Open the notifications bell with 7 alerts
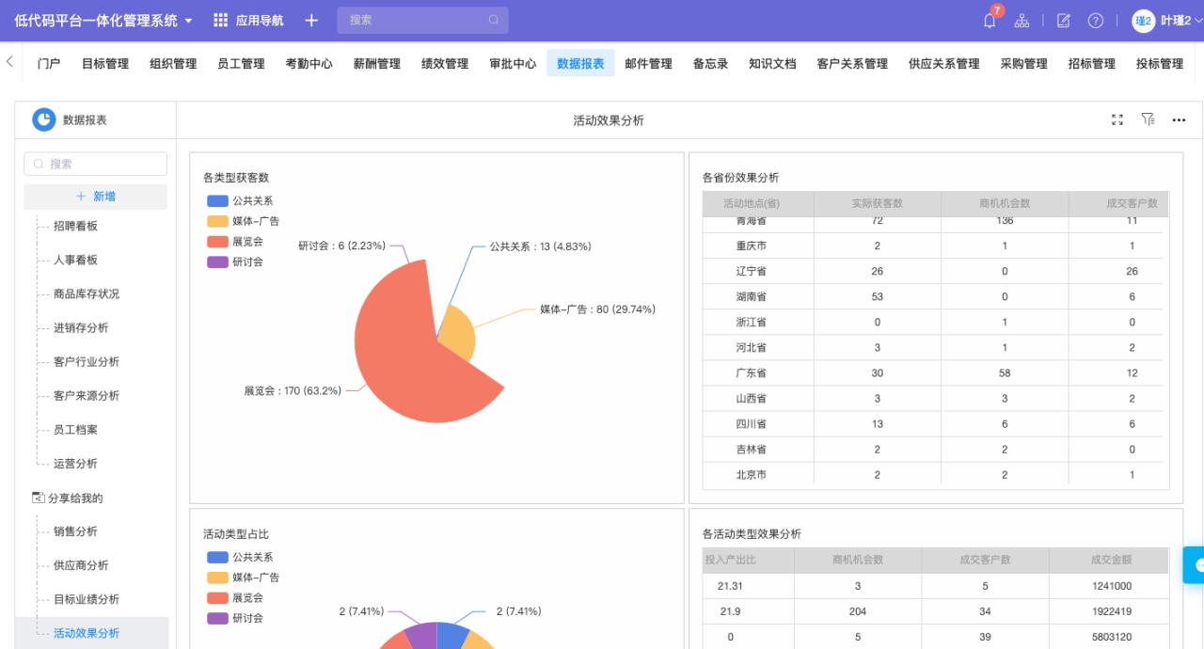Viewport: 1204px width, 649px height. pos(990,21)
